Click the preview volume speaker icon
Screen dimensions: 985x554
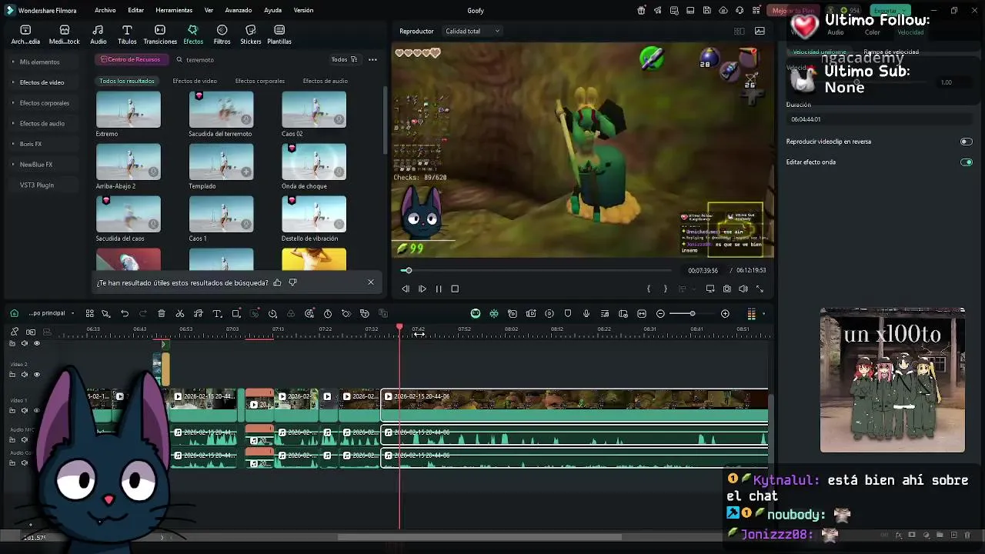point(743,289)
